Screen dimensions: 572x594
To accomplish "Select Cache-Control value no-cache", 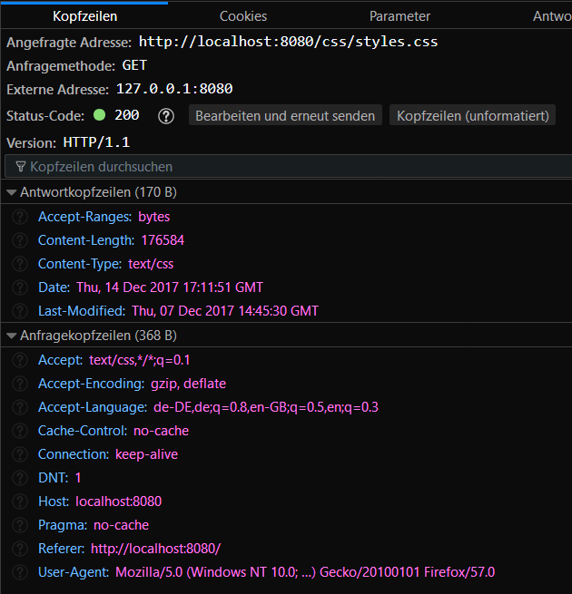I will (x=162, y=431).
